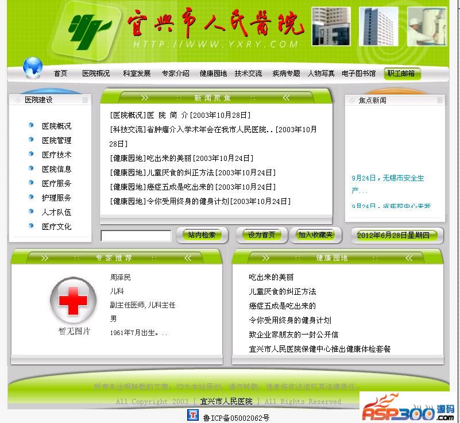Go to 首页 in navigation bar
460x423 pixels.
61,74
